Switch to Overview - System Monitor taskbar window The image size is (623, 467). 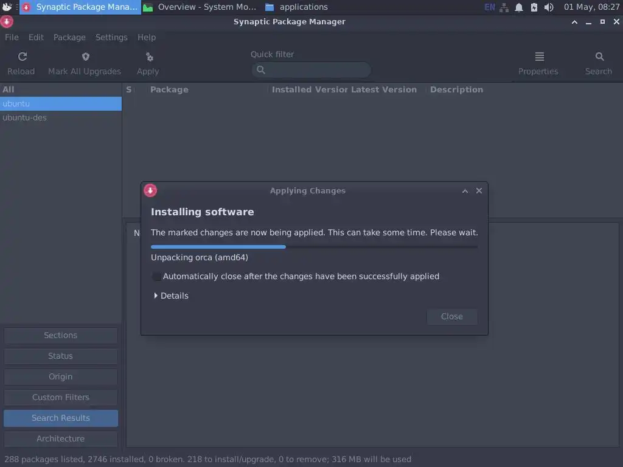click(200, 7)
